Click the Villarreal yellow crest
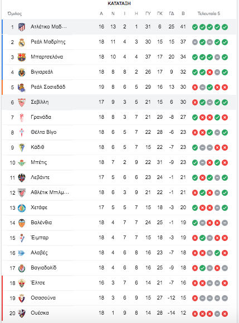 coord(22,73)
